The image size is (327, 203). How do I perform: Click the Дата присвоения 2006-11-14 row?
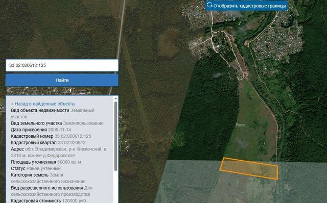click(x=41, y=130)
